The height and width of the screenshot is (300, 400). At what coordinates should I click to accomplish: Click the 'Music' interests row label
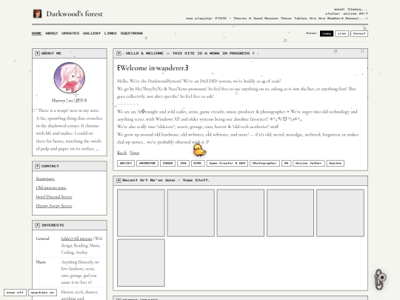[41, 262]
